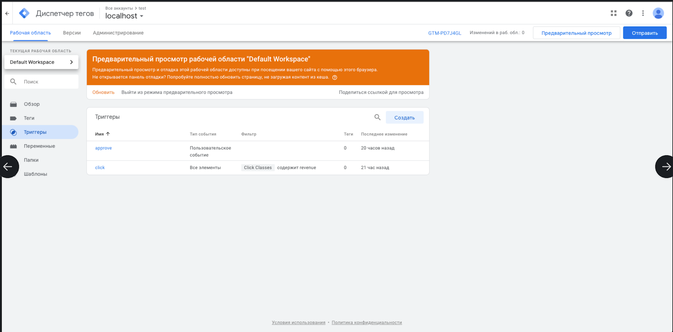The width and height of the screenshot is (673, 332).
Task: Click the Отправить button
Action: tap(645, 33)
